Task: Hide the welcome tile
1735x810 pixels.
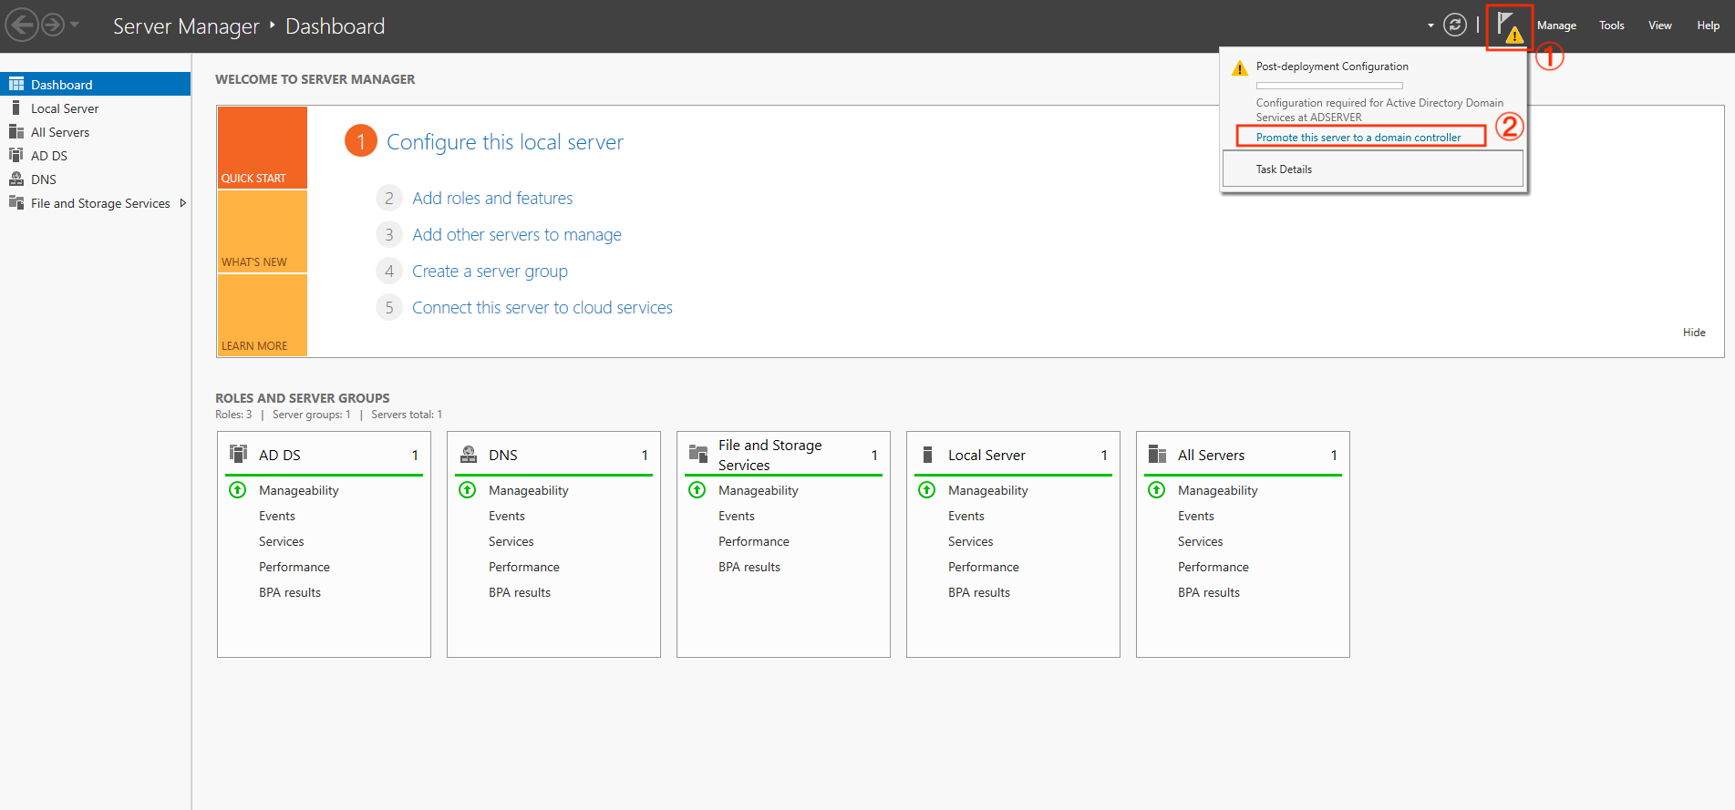Action: [x=1694, y=333]
